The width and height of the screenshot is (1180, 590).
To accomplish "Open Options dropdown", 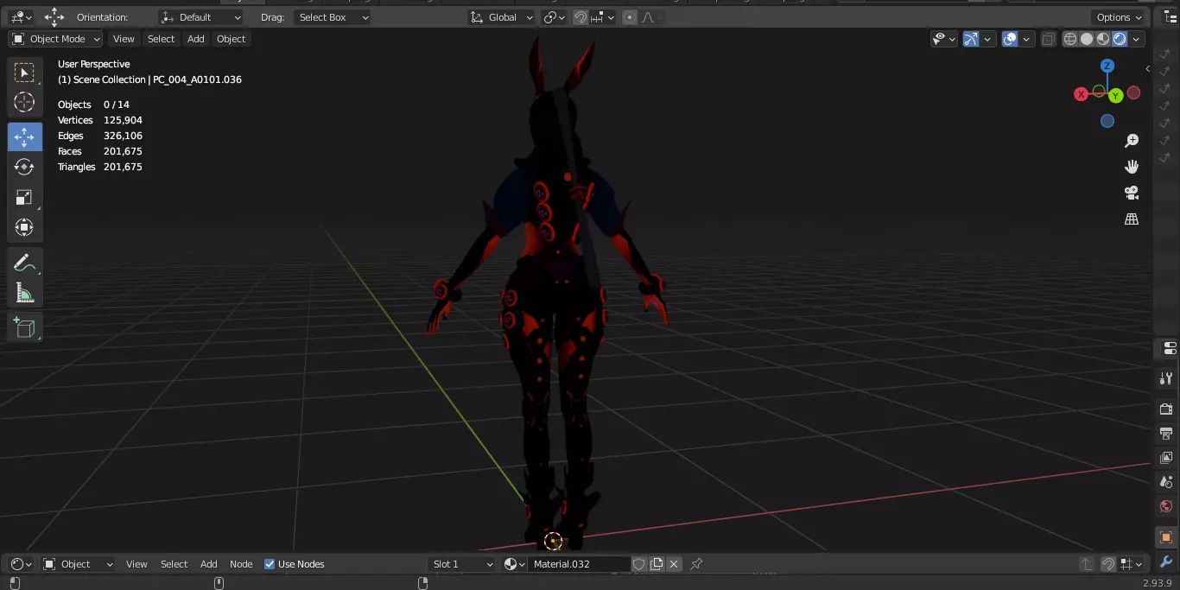I will [x=1120, y=17].
